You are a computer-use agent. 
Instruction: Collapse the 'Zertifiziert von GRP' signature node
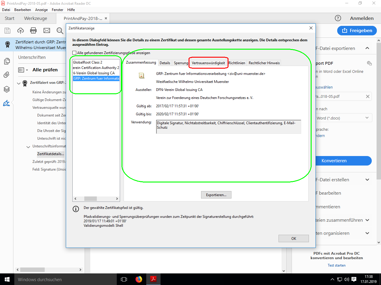pos(19,83)
